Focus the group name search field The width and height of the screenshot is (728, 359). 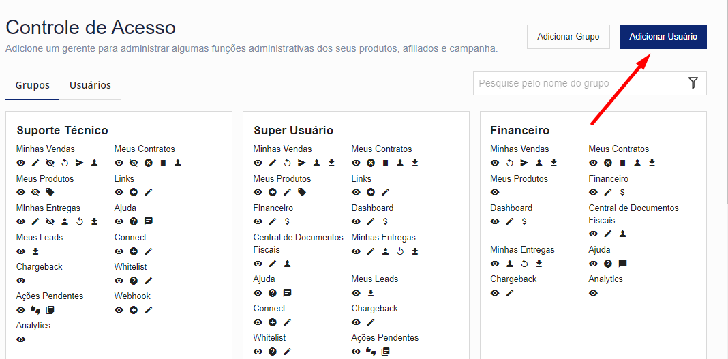tap(579, 83)
